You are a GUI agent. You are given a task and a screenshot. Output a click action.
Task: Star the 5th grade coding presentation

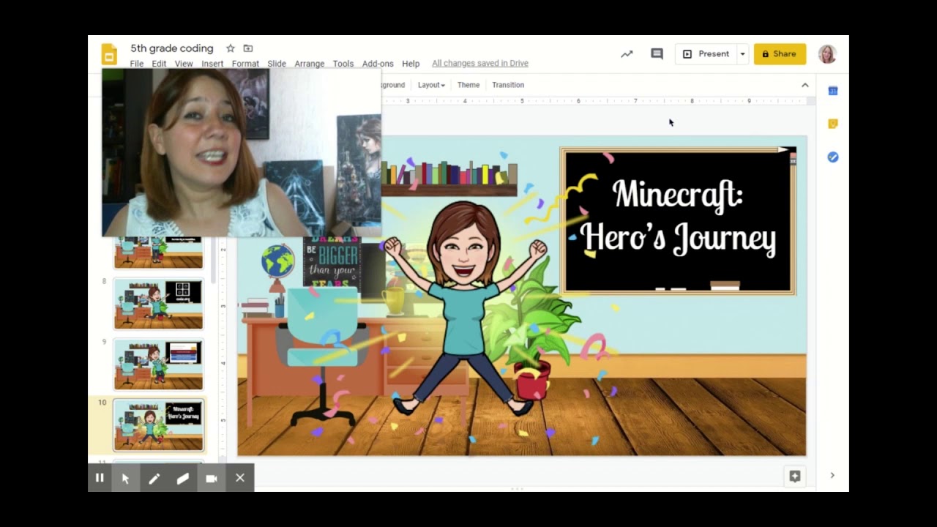coord(230,48)
